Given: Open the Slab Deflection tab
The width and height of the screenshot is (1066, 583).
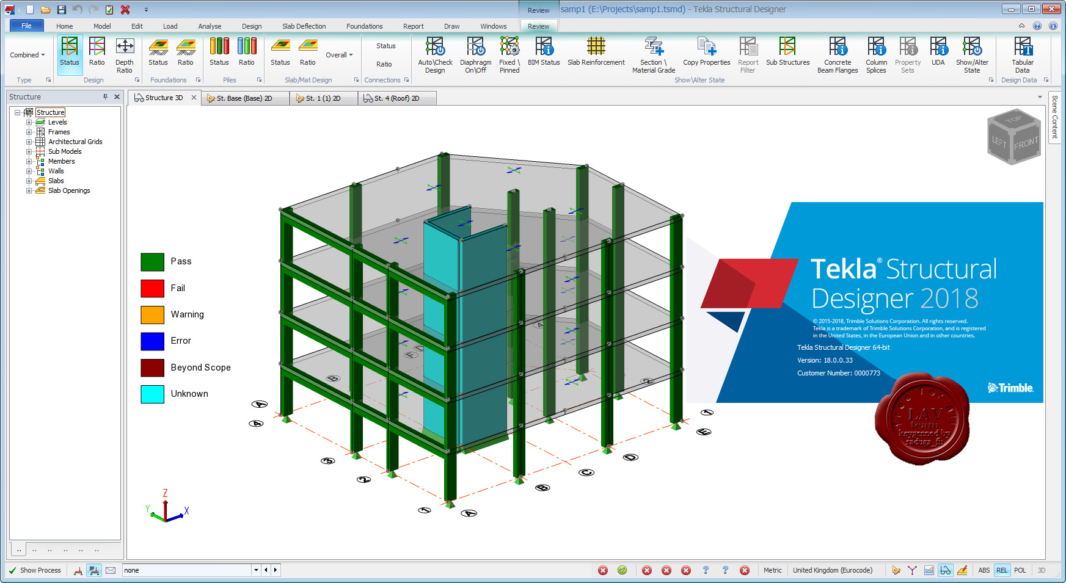Looking at the screenshot, I should point(304,26).
